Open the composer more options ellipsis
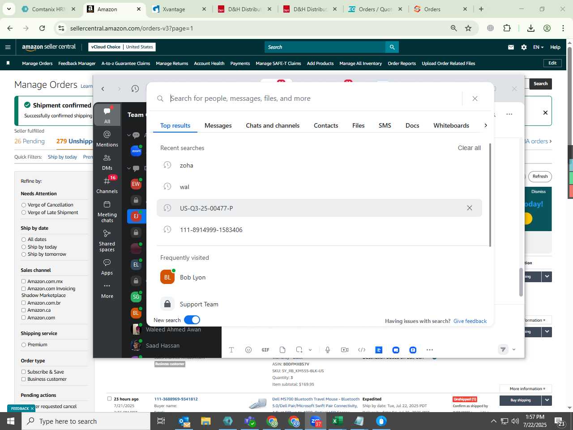 (x=430, y=350)
